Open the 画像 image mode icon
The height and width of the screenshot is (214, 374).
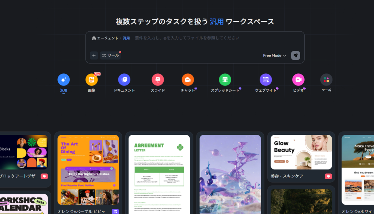coord(91,80)
